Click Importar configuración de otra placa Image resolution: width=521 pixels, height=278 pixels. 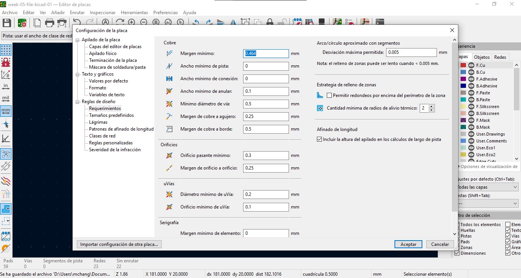(x=119, y=244)
